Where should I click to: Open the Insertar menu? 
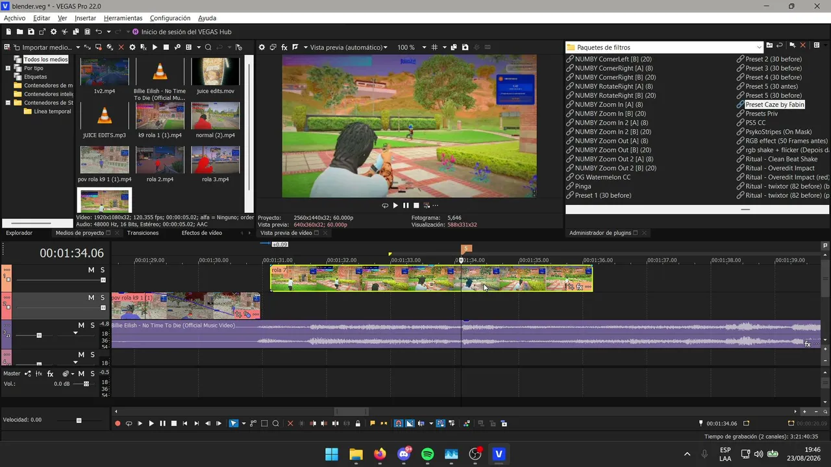[x=85, y=18]
